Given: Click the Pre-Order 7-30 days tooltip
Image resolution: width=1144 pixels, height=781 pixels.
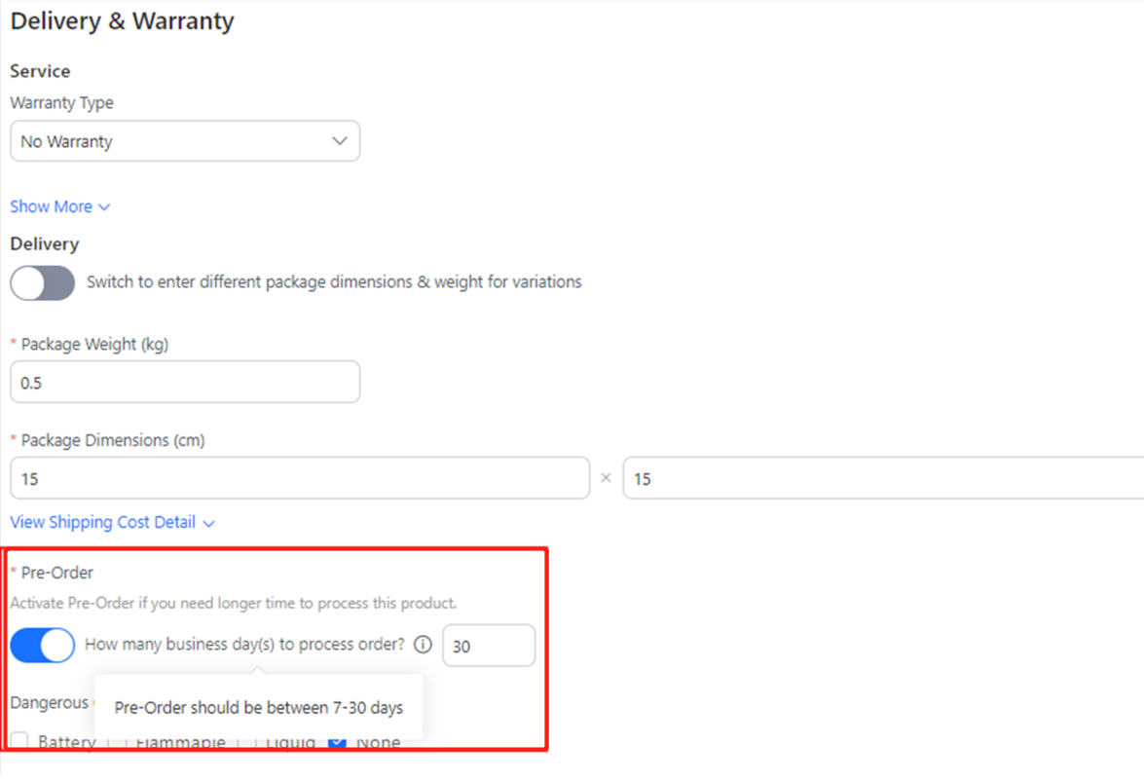Looking at the screenshot, I should (x=258, y=708).
